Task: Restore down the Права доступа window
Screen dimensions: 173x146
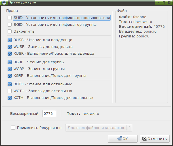Action: (164, 3)
